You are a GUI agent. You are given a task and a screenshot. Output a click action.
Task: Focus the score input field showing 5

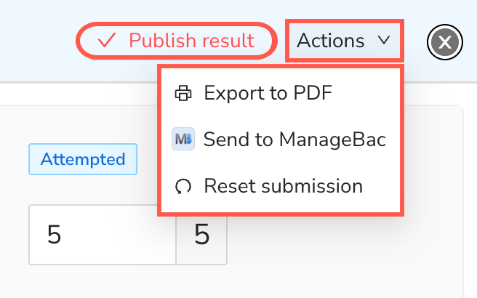(x=103, y=235)
